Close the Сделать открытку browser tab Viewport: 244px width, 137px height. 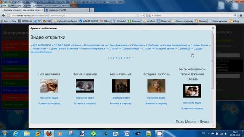tap(42, 10)
